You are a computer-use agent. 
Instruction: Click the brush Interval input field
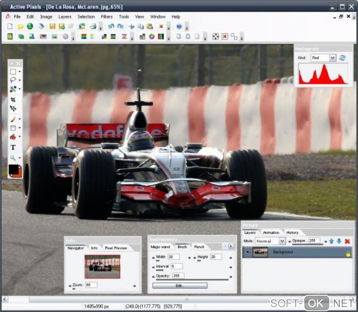point(177,266)
